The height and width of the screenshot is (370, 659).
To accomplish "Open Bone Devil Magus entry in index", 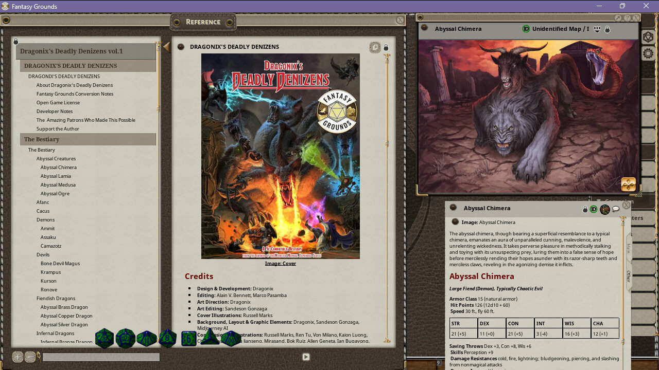I will [60, 264].
